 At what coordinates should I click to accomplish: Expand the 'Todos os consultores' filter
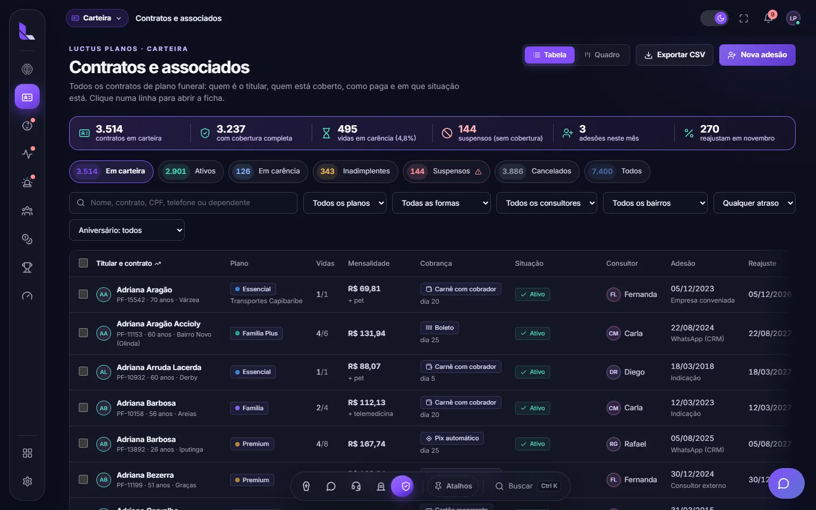click(547, 203)
